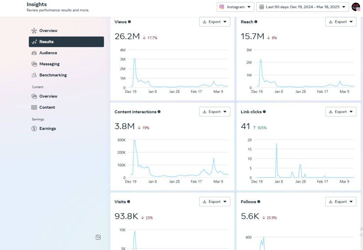Click the Instagram logo in the platform selector
363x250 pixels.
[222, 7]
